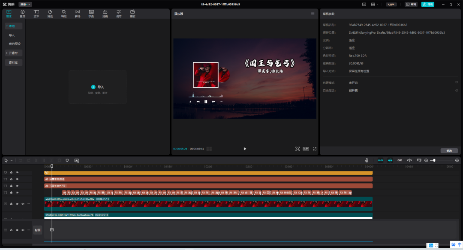Open the Audio (音频) media tab
The height and width of the screenshot is (250, 463).
(x=22, y=13)
